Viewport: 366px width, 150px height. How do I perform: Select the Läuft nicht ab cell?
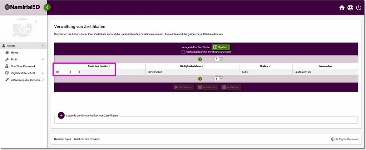tap(325, 72)
